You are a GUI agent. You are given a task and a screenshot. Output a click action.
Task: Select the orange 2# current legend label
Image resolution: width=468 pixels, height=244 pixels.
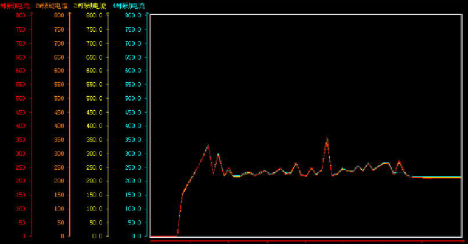point(52,6)
